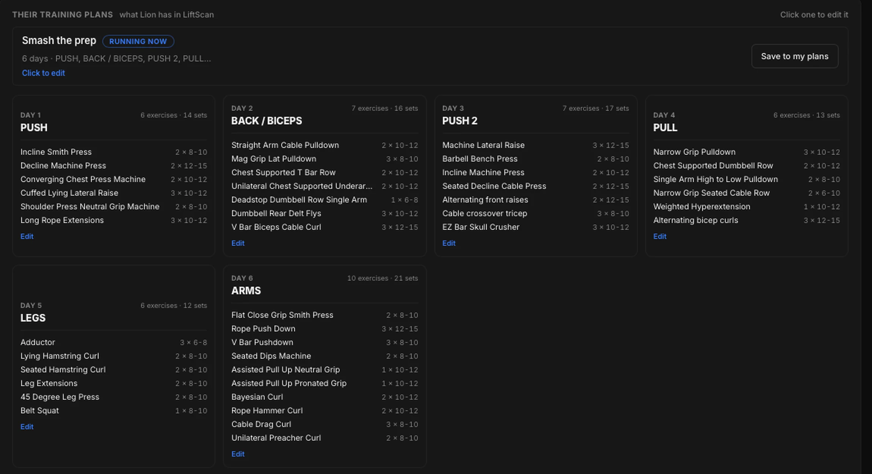Select 'Straight Arm Cable Pulldown' exercise
This screenshot has height=474, width=872.
pyautogui.click(x=325, y=145)
